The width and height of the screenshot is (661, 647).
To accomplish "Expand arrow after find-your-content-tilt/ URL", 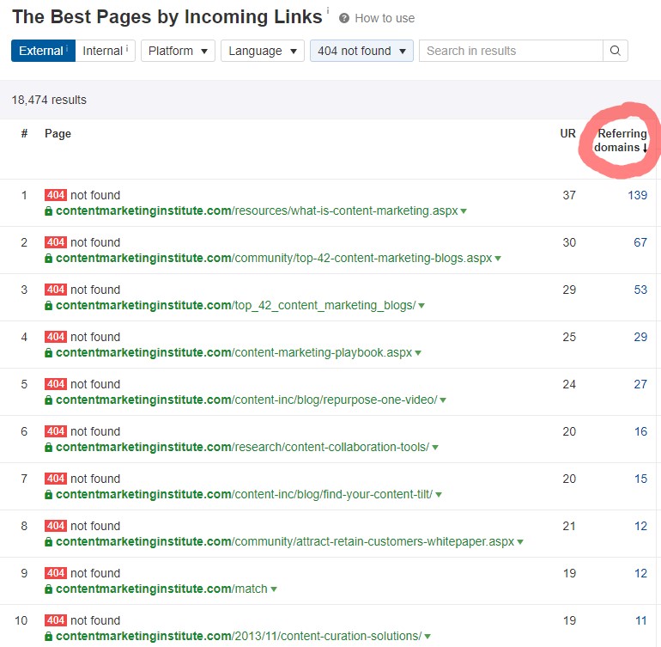I will tap(439, 495).
